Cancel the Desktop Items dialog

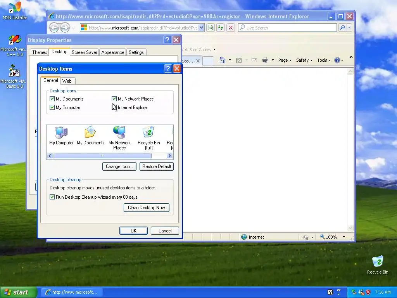pyautogui.click(x=165, y=230)
